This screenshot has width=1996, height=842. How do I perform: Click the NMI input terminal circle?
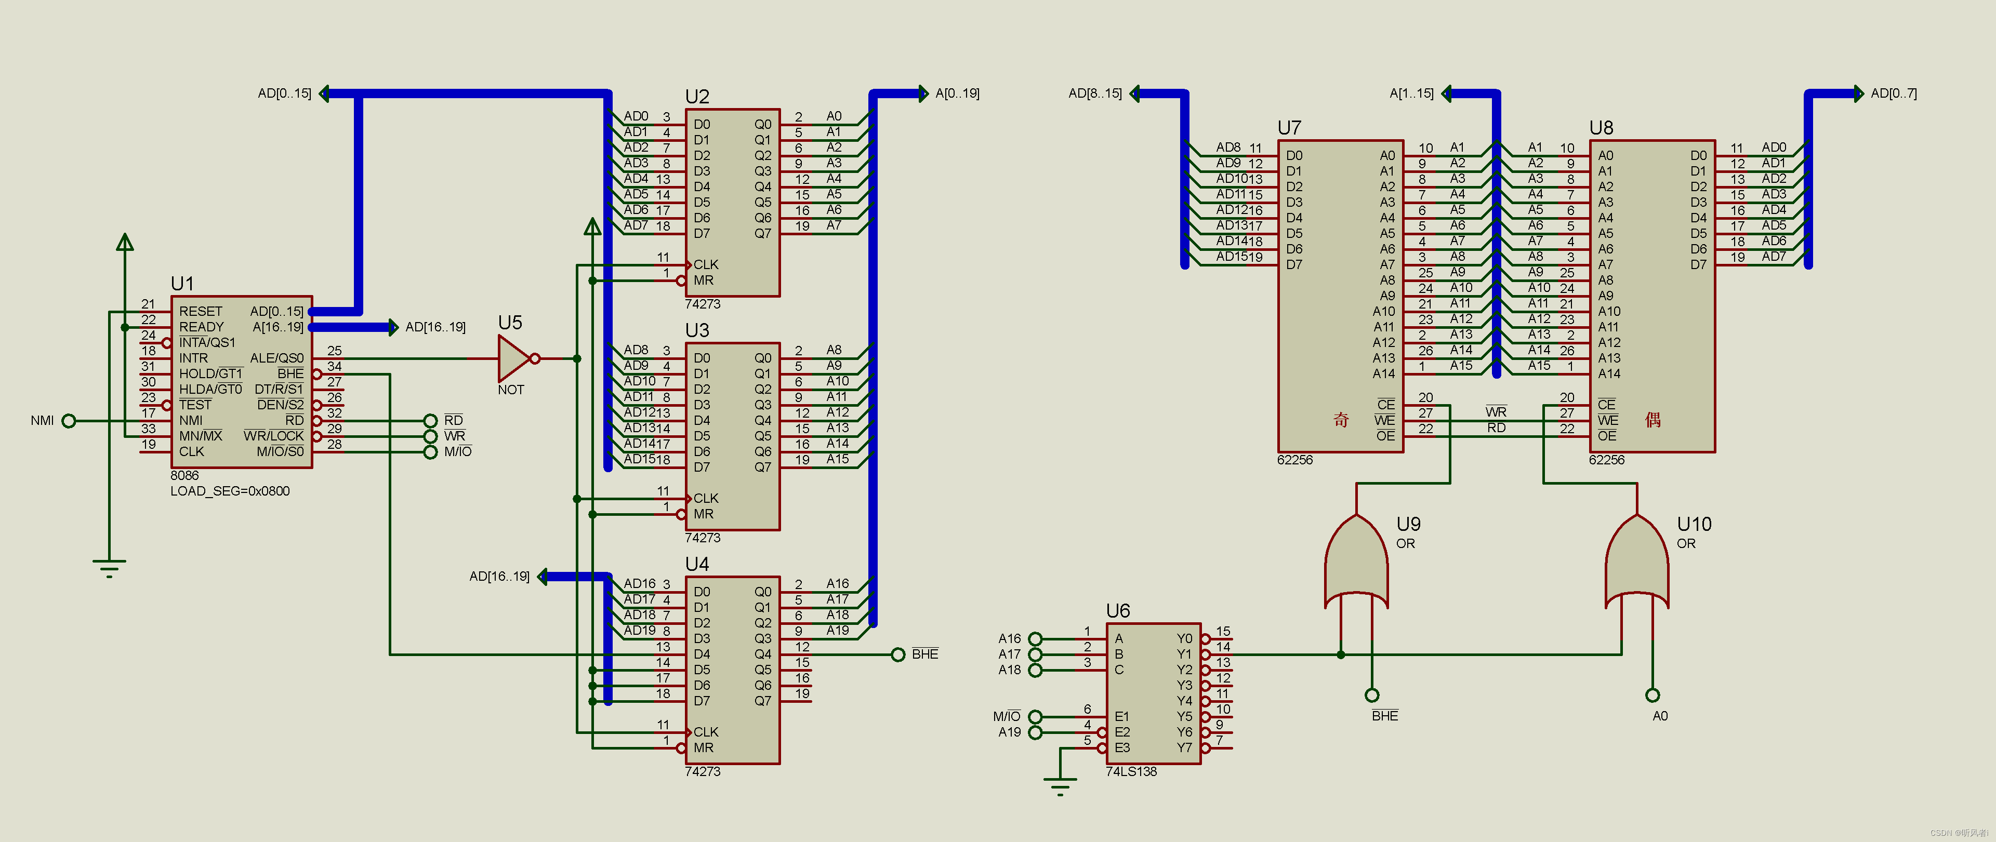(69, 421)
